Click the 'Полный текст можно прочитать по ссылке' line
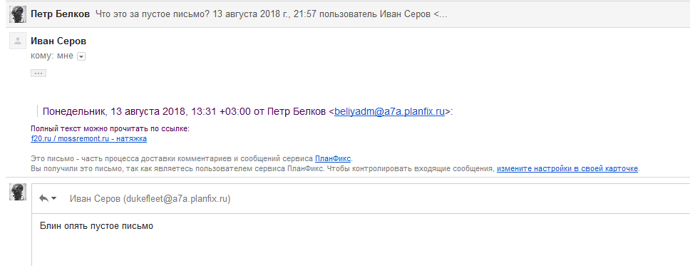Image resolution: width=690 pixels, height=266 pixels. [110, 129]
